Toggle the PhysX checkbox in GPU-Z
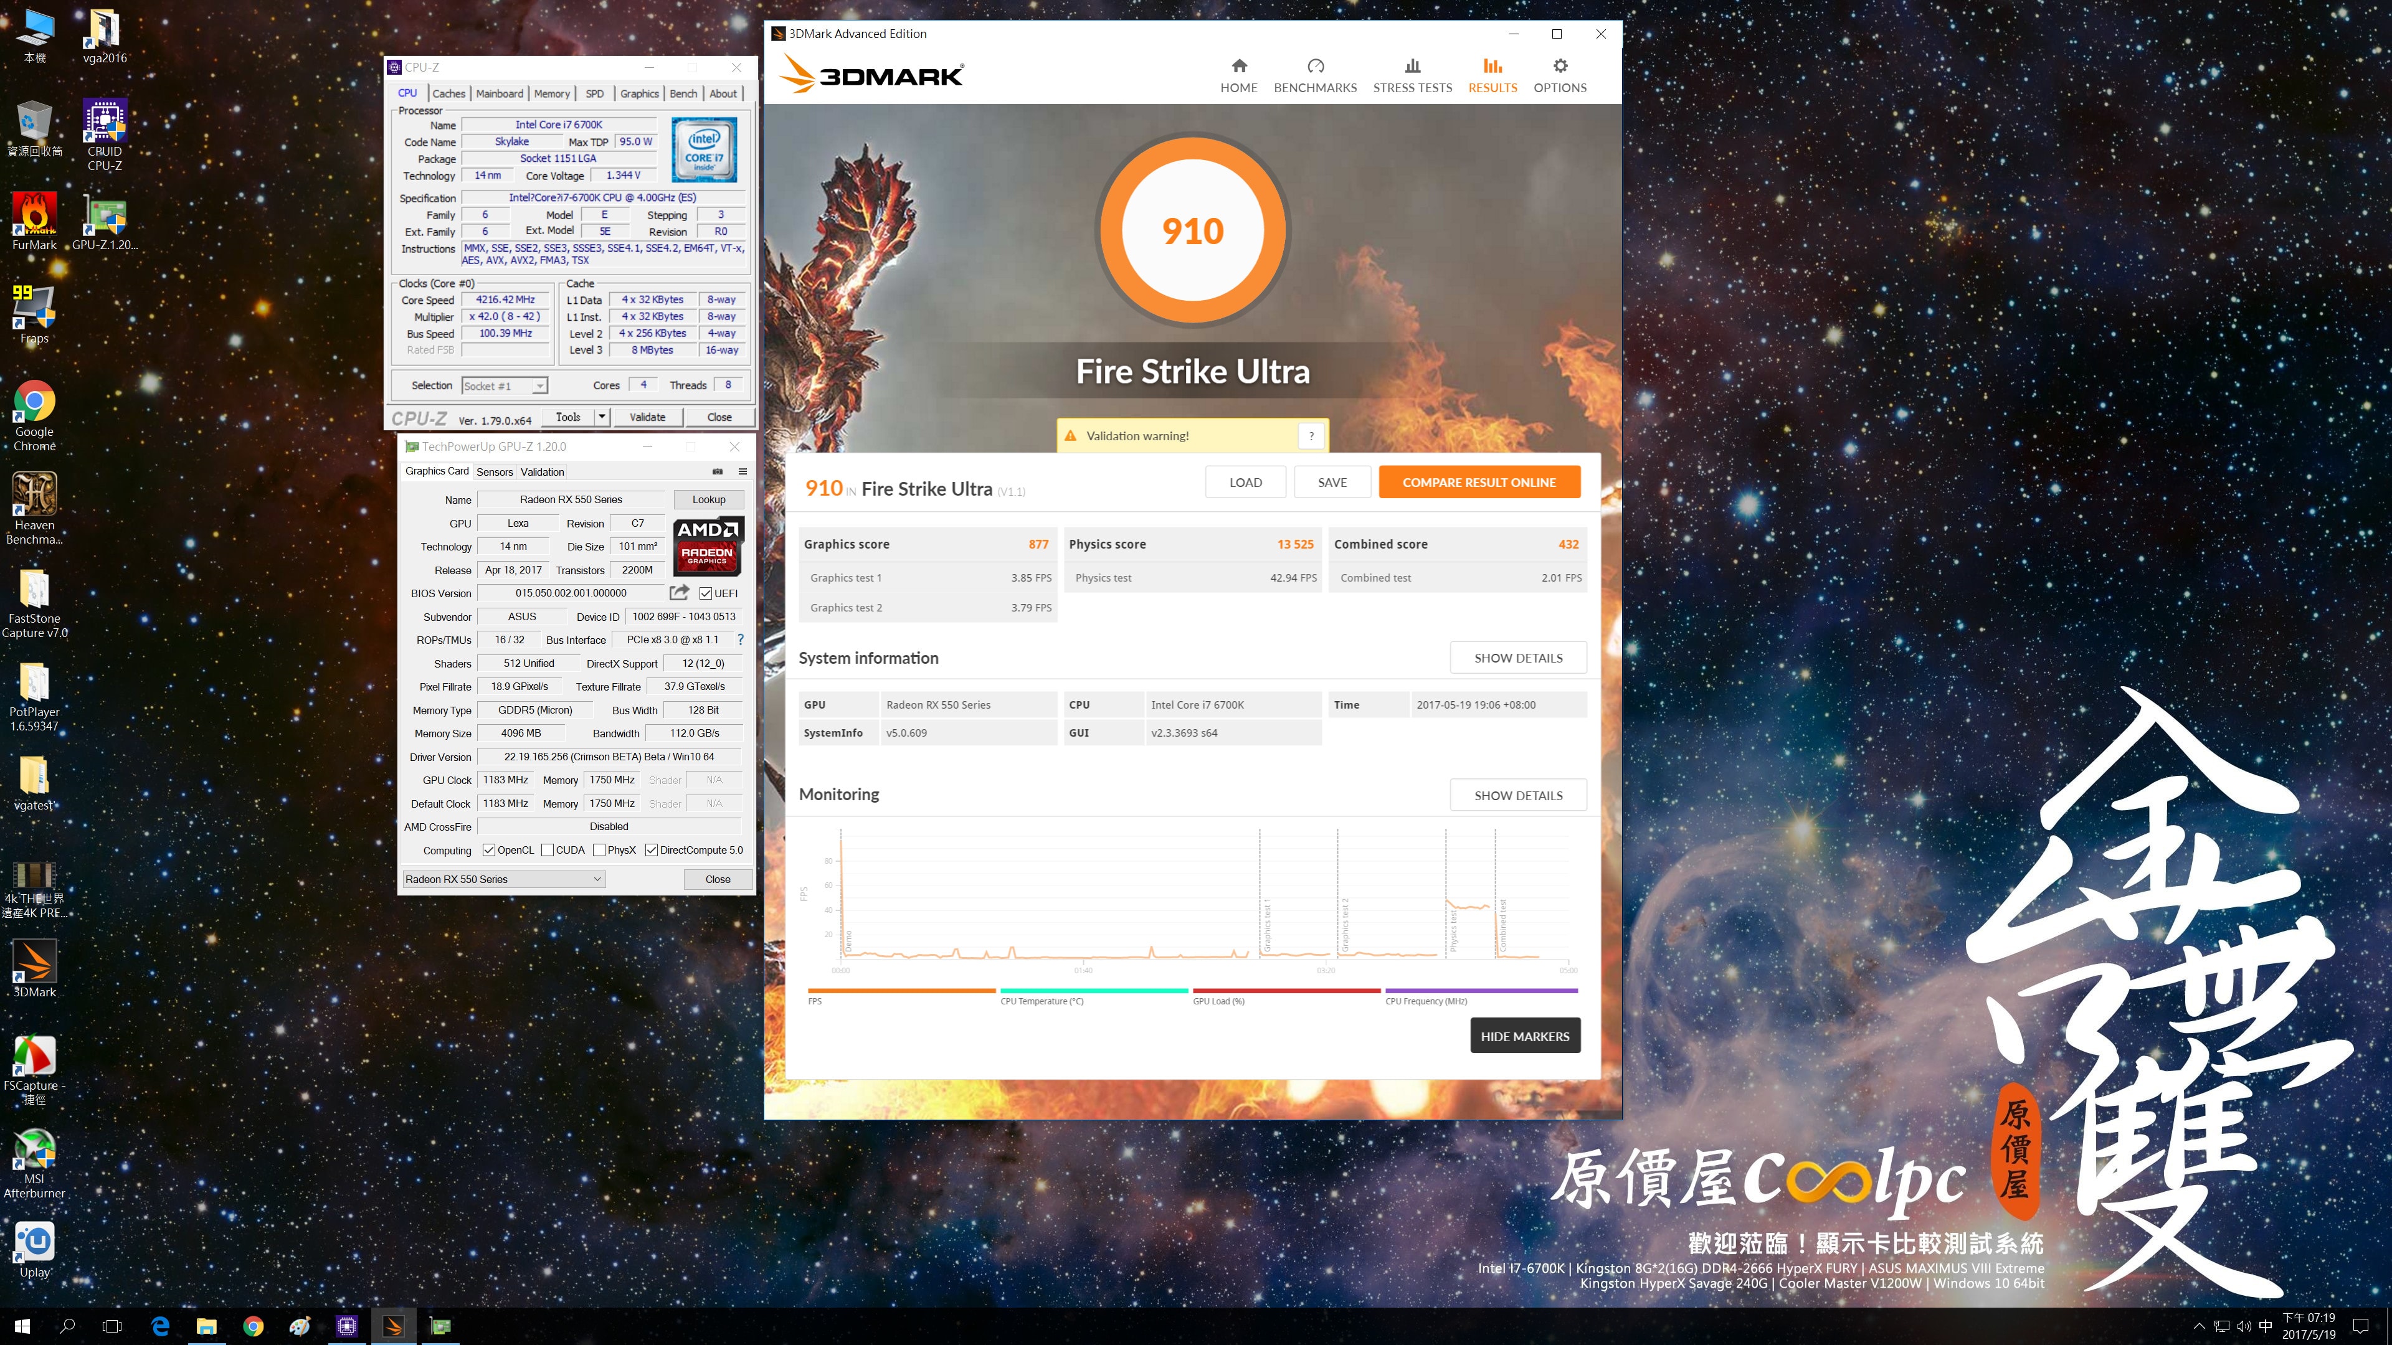 pyautogui.click(x=599, y=850)
